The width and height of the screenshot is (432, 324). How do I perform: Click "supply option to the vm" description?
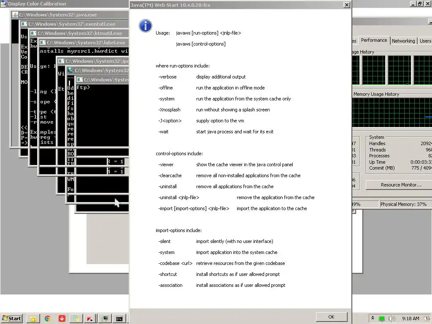point(220,121)
